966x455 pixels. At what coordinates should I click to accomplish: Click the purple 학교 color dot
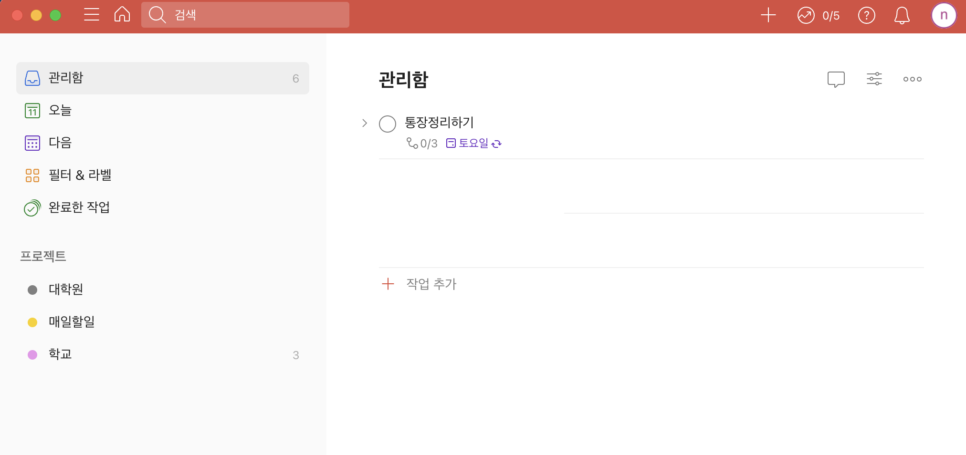(32, 355)
